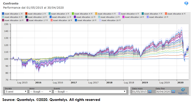
Task: Remove Asset Allocation 5 with its X icon
Action: pos(115,14)
